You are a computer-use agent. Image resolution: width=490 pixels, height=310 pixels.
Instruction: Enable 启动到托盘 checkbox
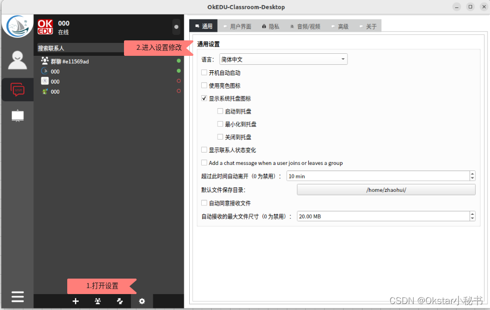click(x=220, y=111)
